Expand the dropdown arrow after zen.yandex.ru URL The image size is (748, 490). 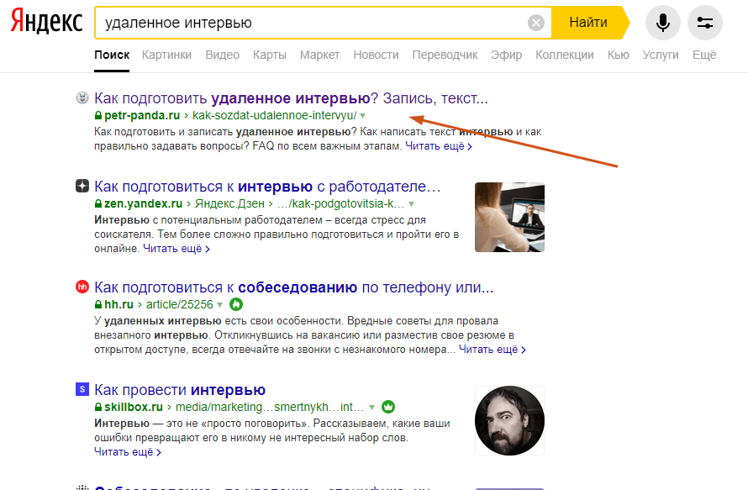point(411,204)
